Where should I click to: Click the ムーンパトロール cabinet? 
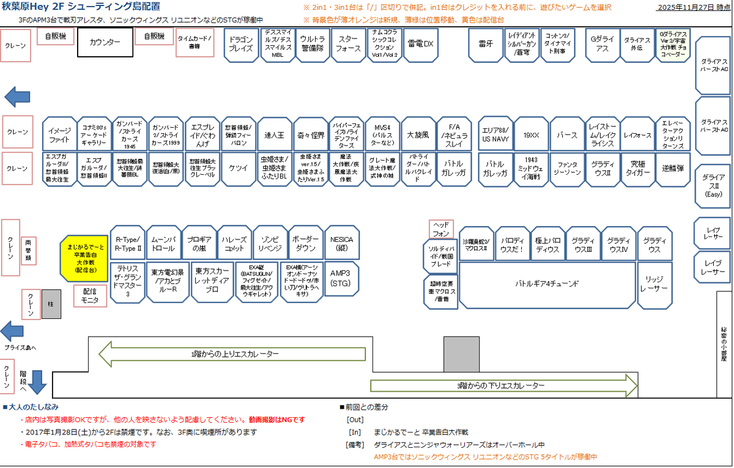164,243
